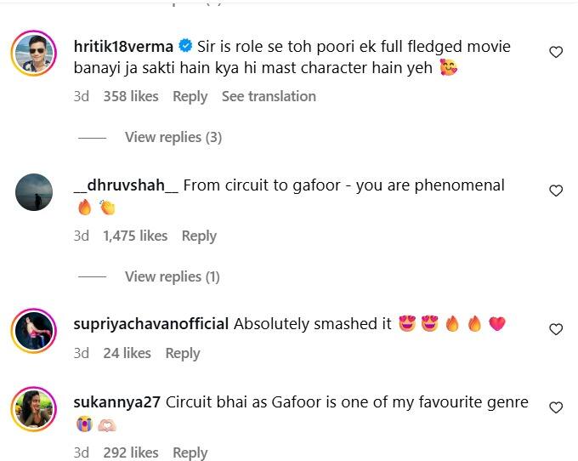This screenshot has height=461, width=578.
Task: View the 358 likes list
Action: [131, 96]
